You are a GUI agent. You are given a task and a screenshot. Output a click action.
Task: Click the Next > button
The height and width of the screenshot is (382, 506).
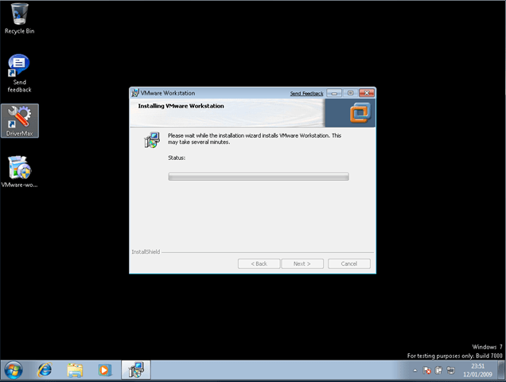302,263
